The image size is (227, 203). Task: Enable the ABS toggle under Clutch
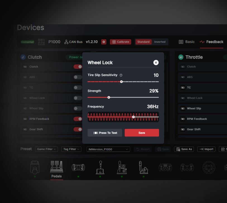coord(78,77)
